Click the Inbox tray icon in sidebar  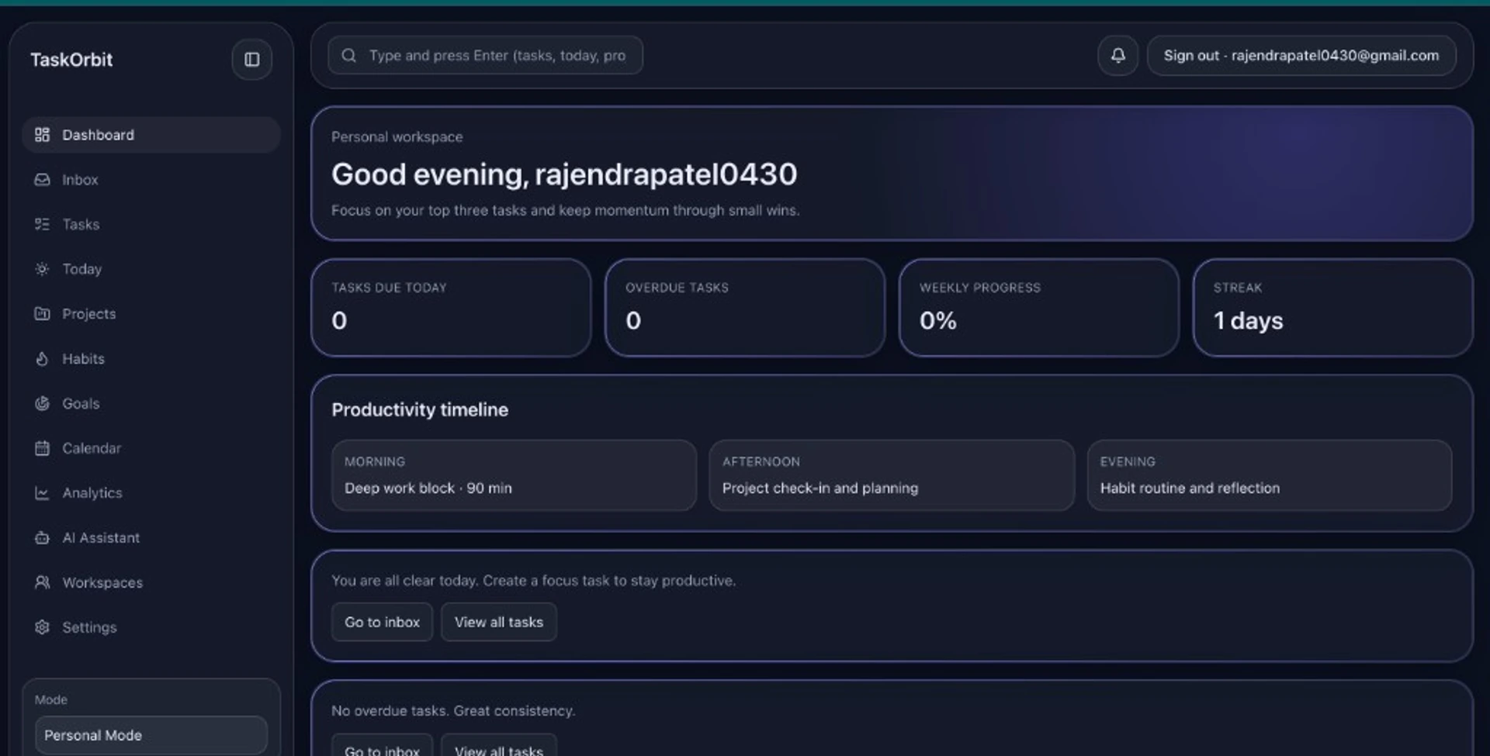43,180
